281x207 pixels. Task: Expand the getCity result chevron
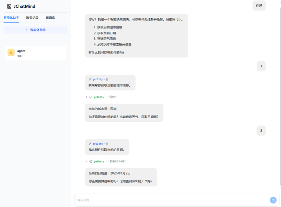tap(86, 97)
